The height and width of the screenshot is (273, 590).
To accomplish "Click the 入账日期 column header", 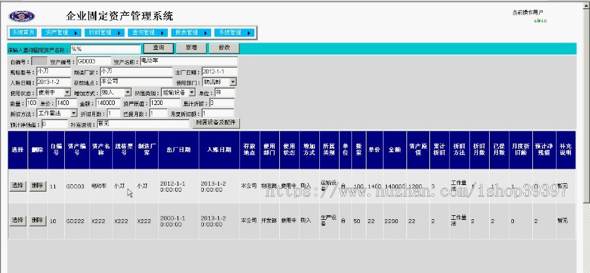I will [x=220, y=150].
